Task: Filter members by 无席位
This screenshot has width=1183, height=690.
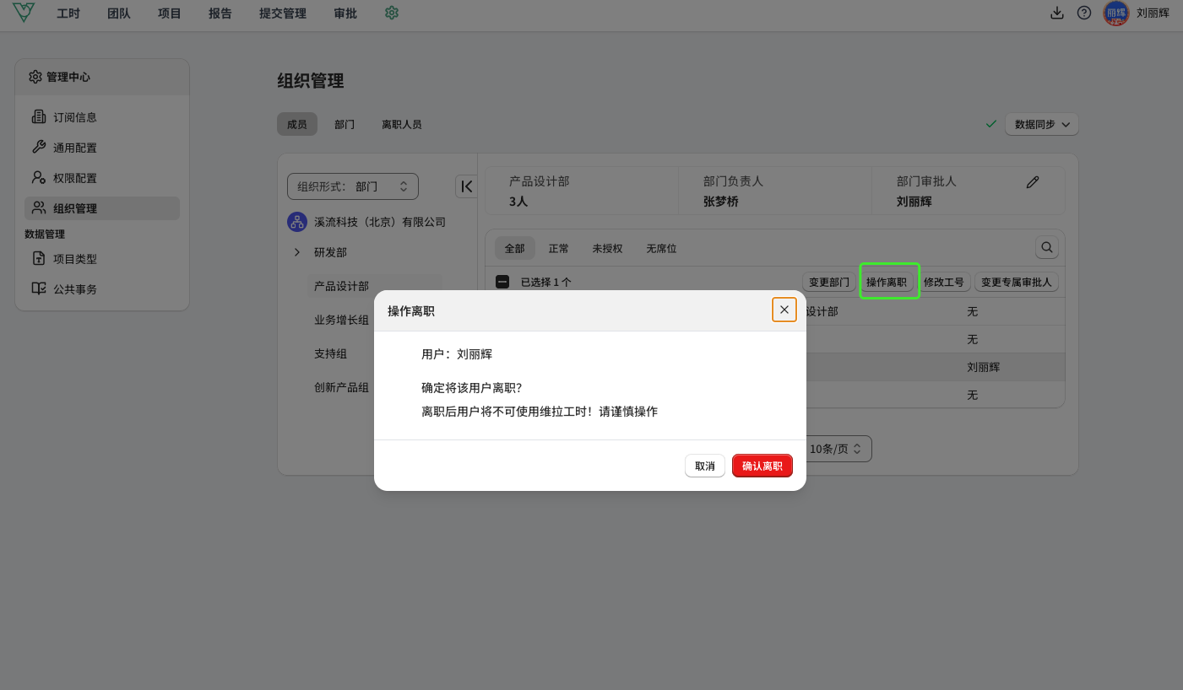Action: pos(662,248)
